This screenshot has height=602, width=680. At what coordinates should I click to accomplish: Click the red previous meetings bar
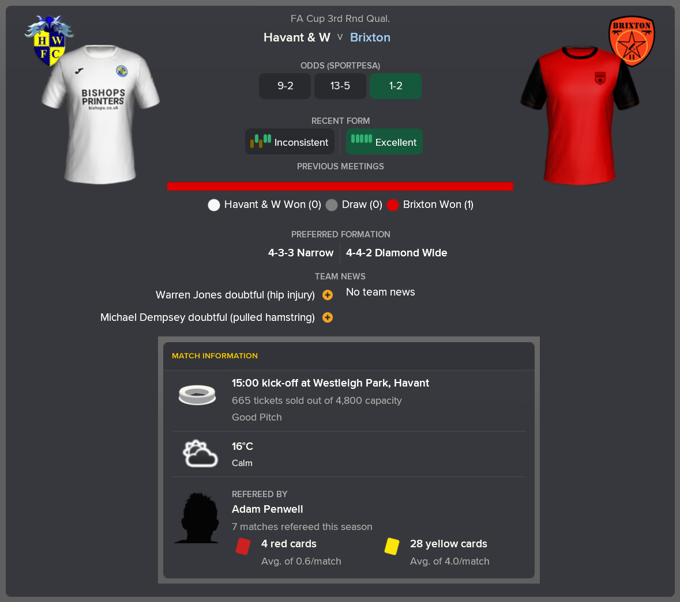coord(340,186)
